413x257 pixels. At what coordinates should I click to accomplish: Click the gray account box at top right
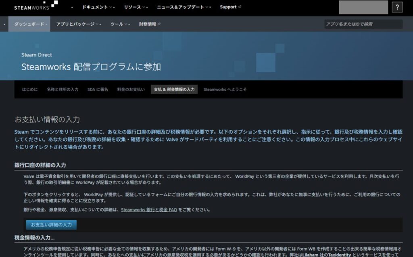[363, 7]
